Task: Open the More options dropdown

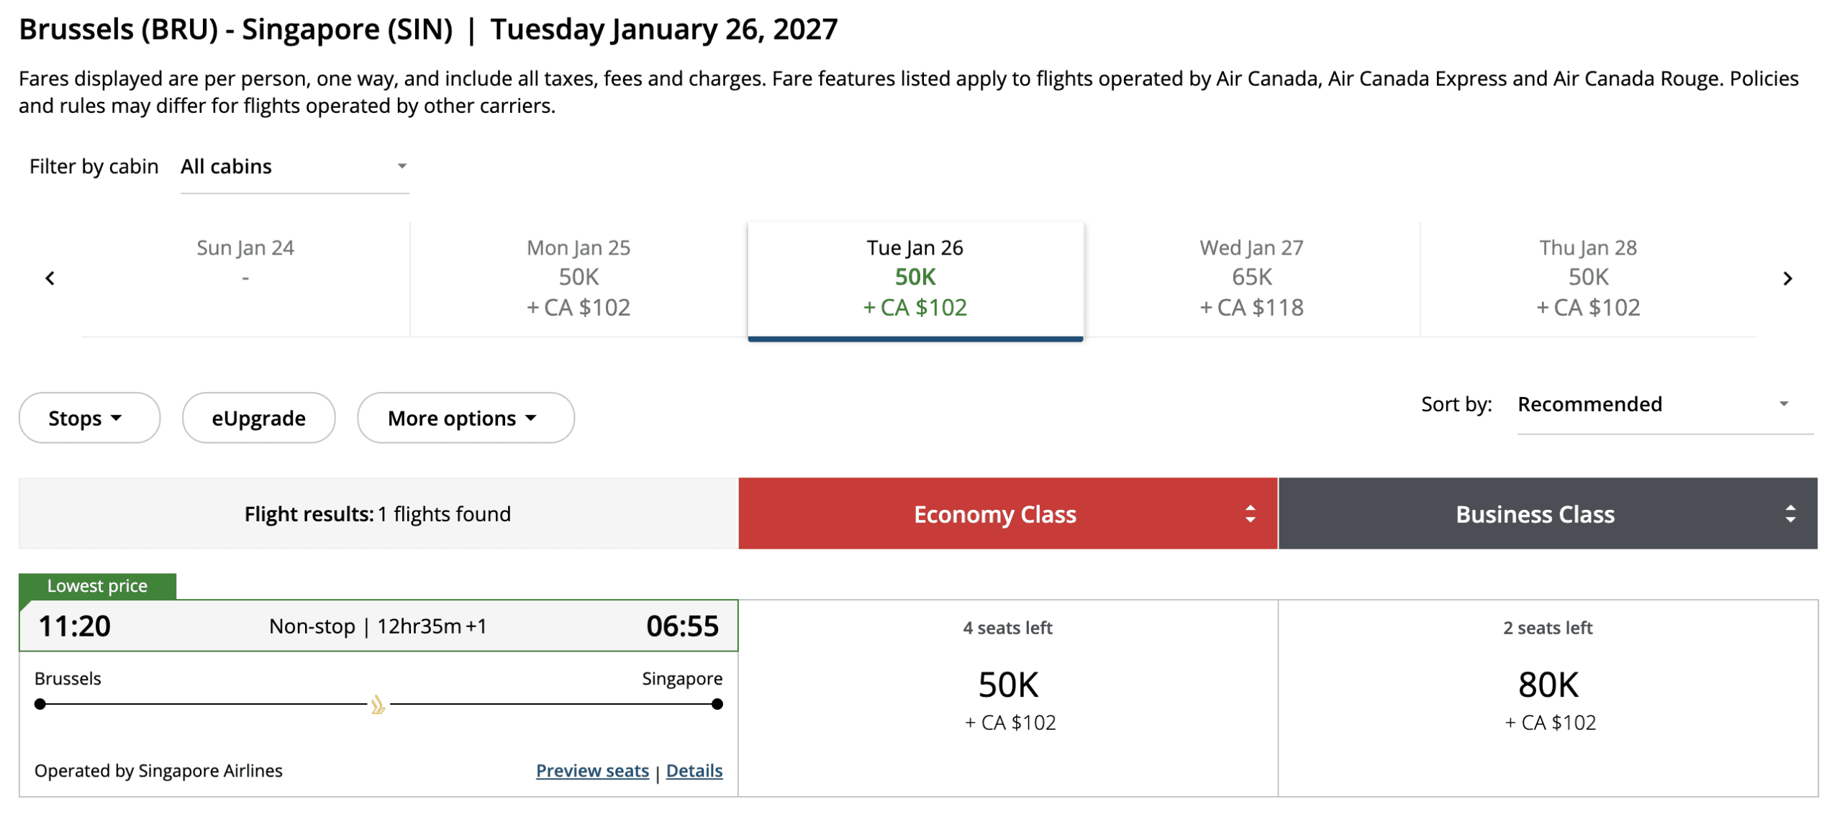Action: pyautogui.click(x=465, y=417)
